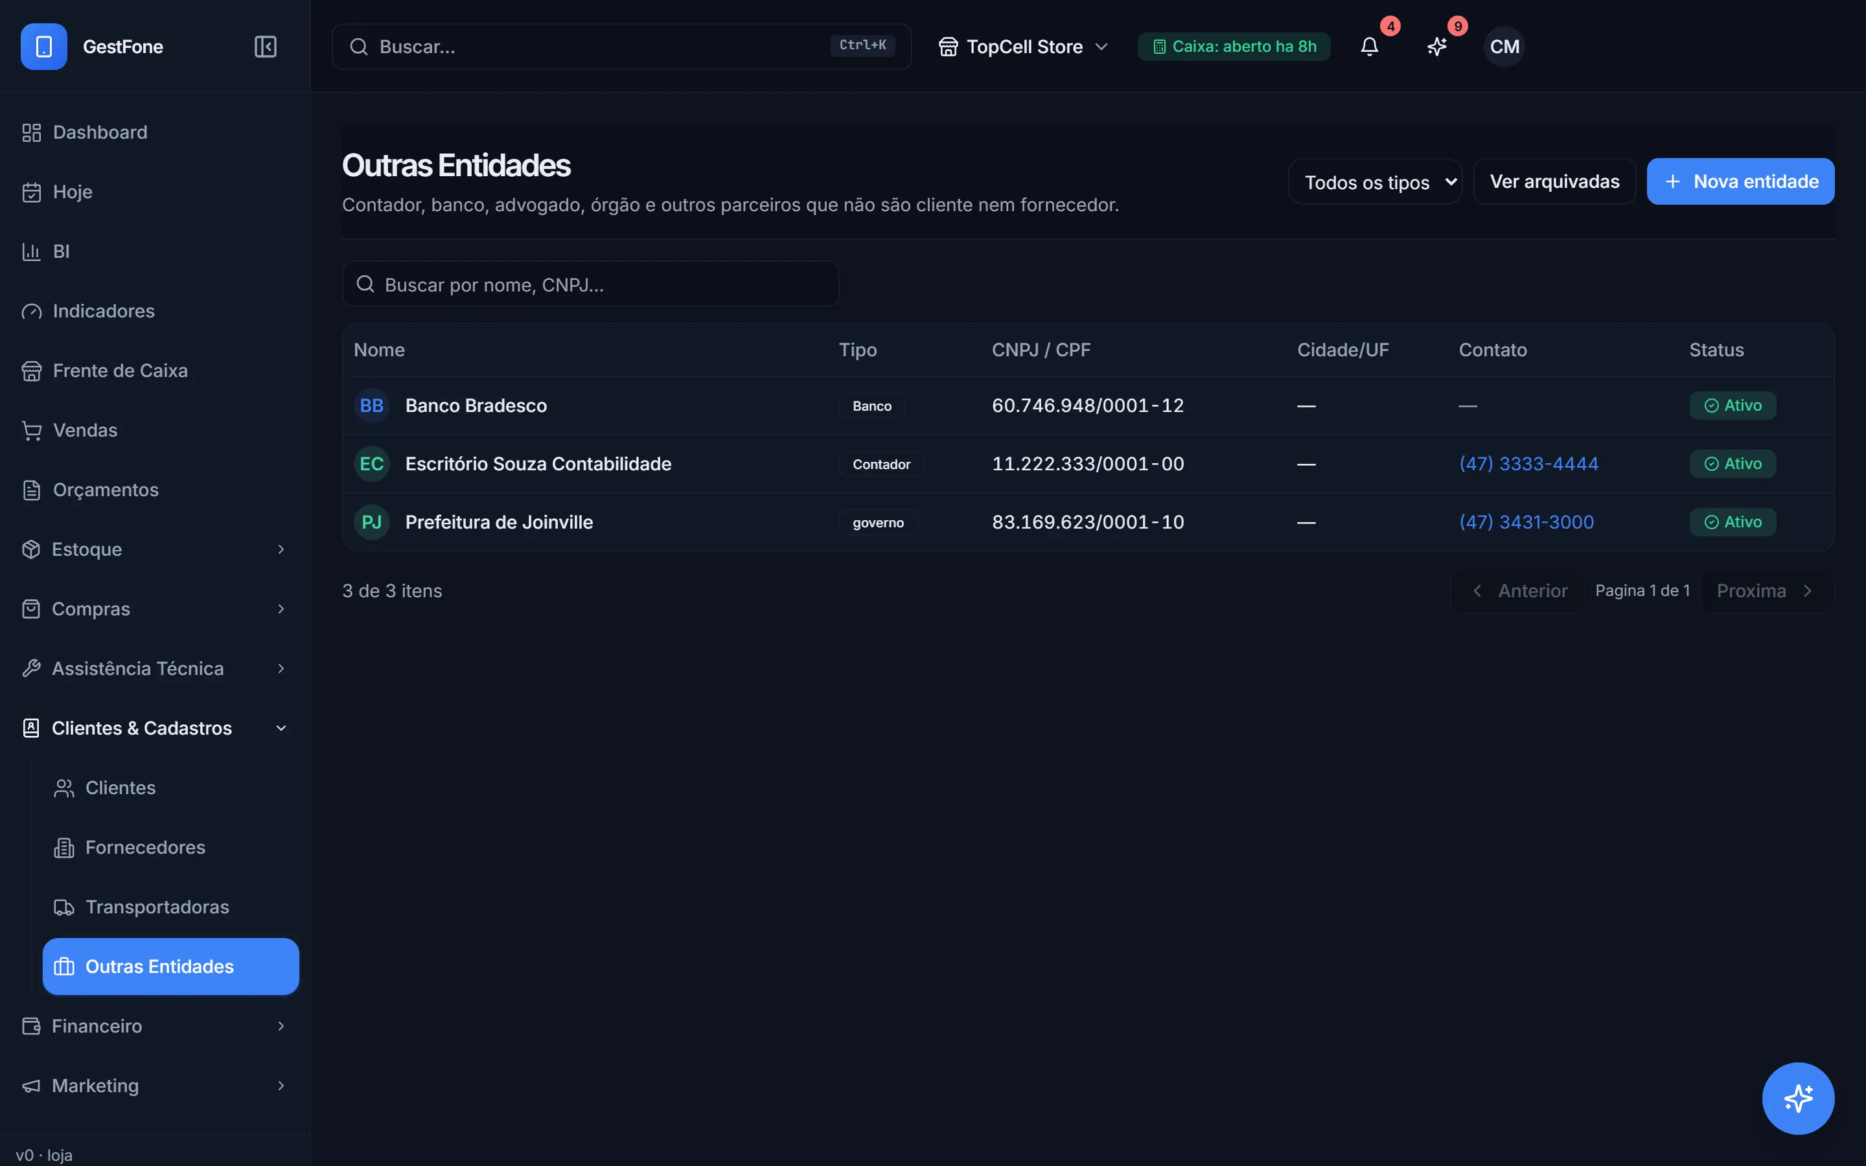Open the TopCell Store selector
The width and height of the screenshot is (1866, 1166).
(x=1023, y=46)
